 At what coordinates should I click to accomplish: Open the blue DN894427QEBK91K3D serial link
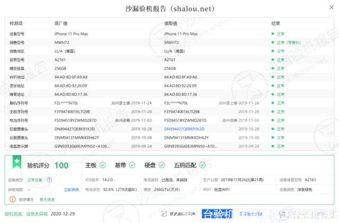coord(184,129)
